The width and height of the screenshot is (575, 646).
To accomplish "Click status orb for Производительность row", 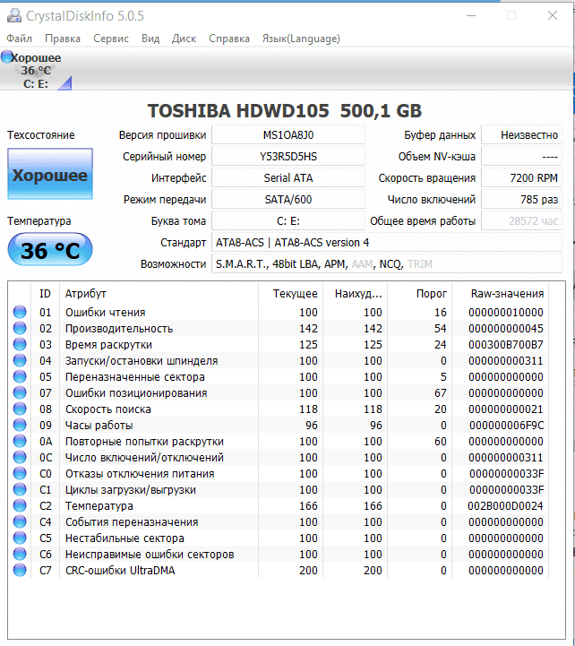I will click(x=20, y=328).
